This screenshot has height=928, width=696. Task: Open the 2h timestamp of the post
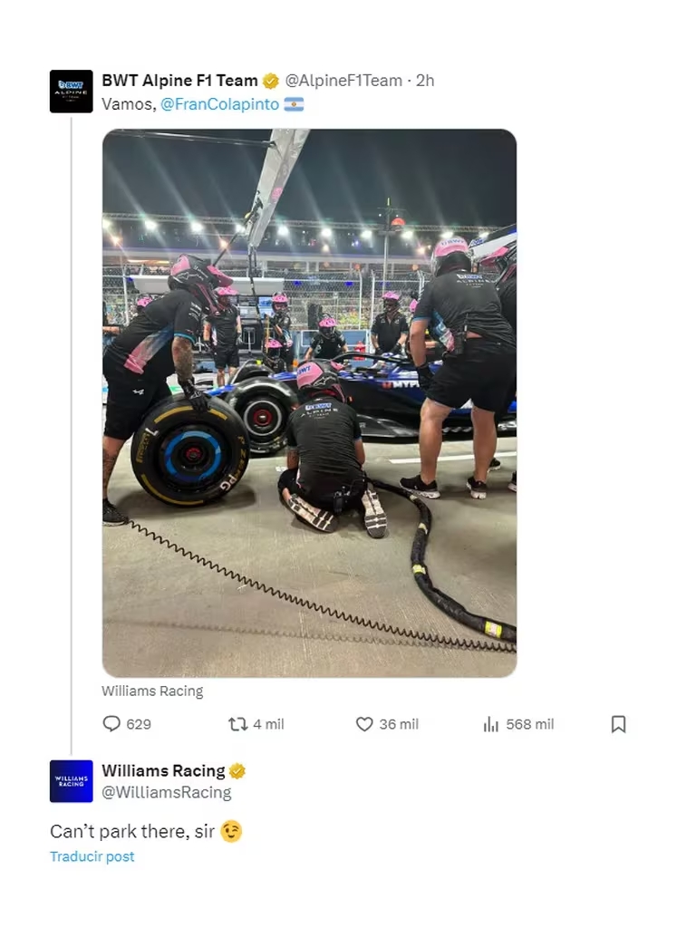click(425, 81)
